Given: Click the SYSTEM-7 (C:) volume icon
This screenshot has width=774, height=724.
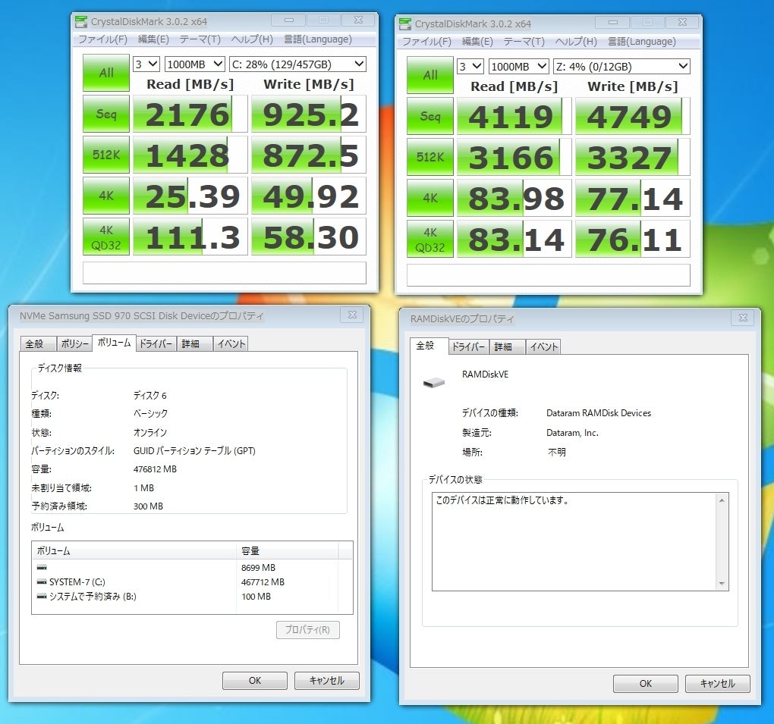Looking at the screenshot, I should point(42,582).
